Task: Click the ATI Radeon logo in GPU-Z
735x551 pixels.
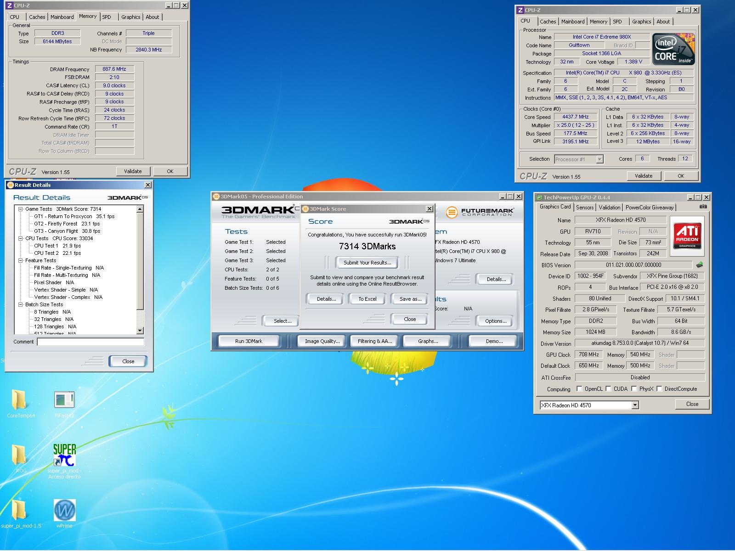Action: click(687, 235)
